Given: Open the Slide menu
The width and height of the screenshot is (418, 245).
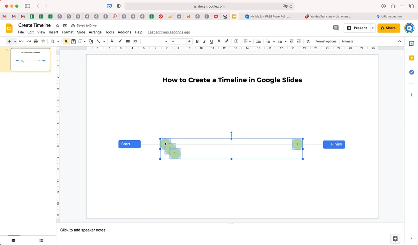Looking at the screenshot, I should click(x=81, y=32).
